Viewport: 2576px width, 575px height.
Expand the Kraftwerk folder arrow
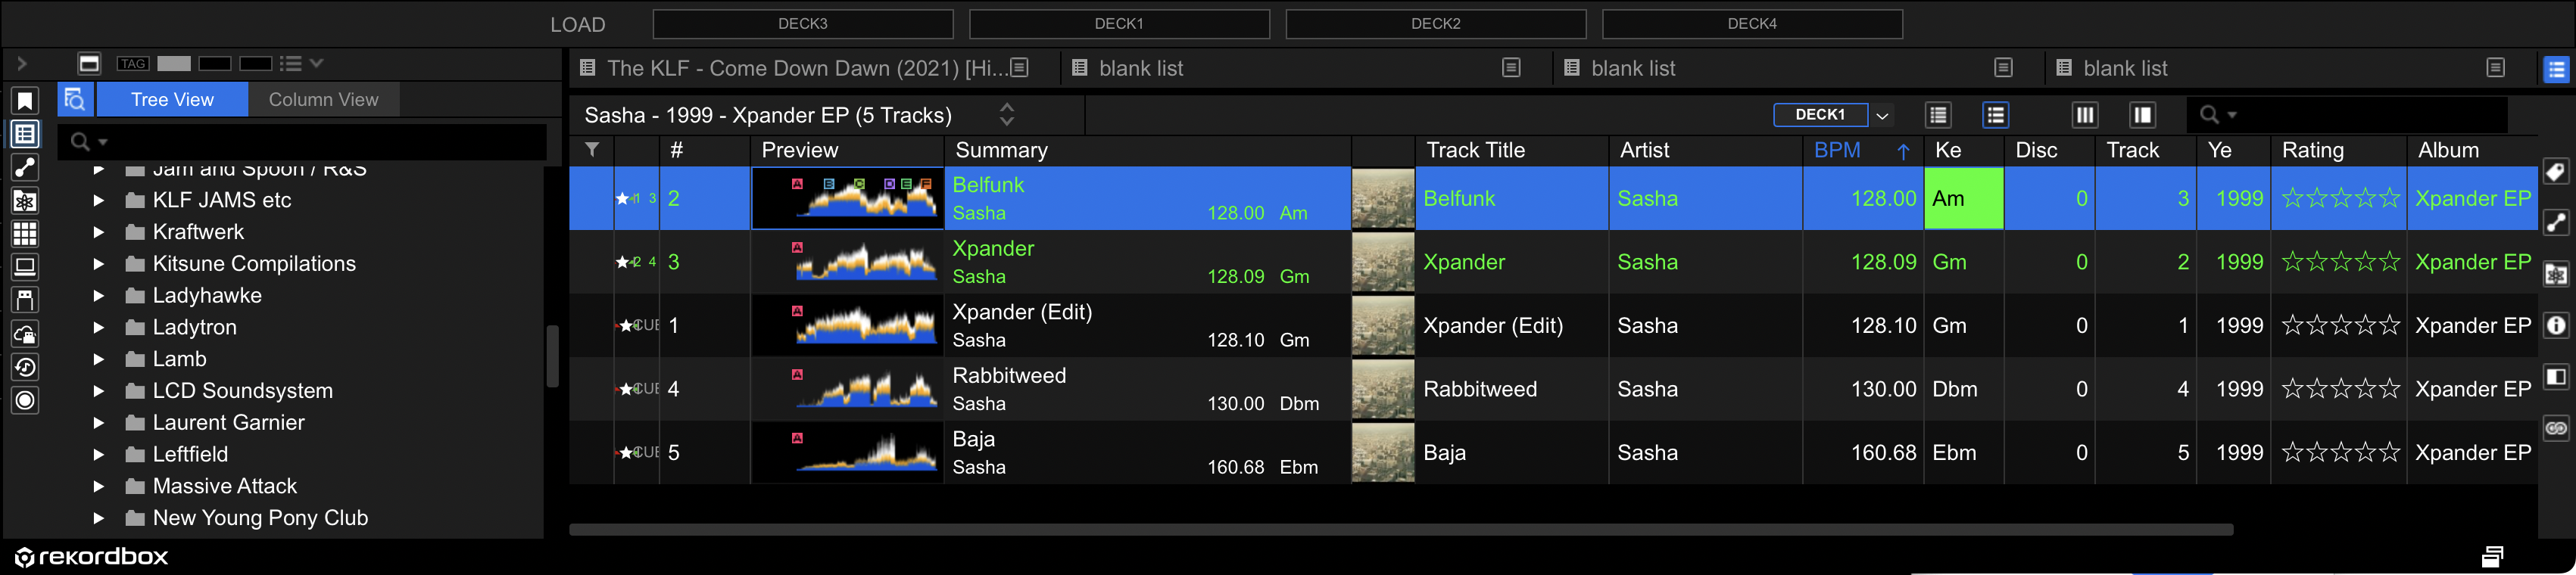[98, 232]
